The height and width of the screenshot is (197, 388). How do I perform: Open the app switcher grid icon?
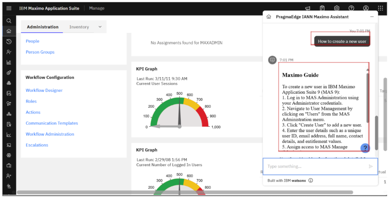[380, 8]
